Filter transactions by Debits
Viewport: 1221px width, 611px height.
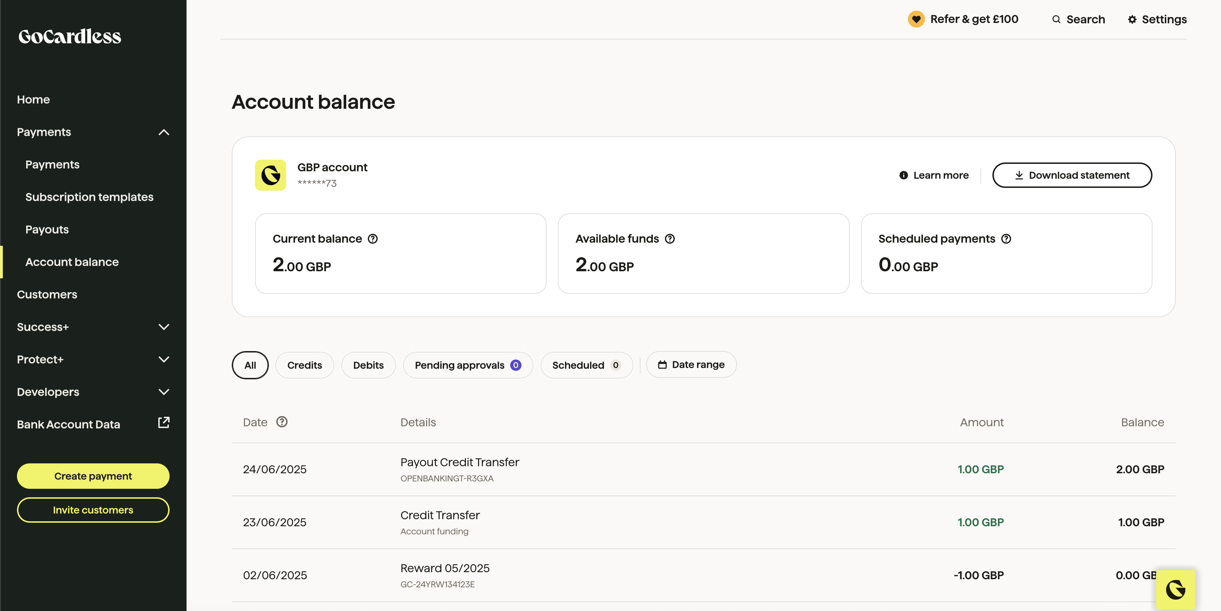coord(368,365)
